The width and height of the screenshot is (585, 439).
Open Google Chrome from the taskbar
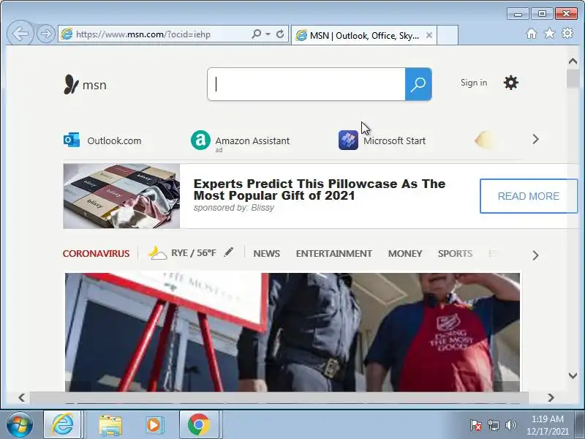[x=199, y=424]
